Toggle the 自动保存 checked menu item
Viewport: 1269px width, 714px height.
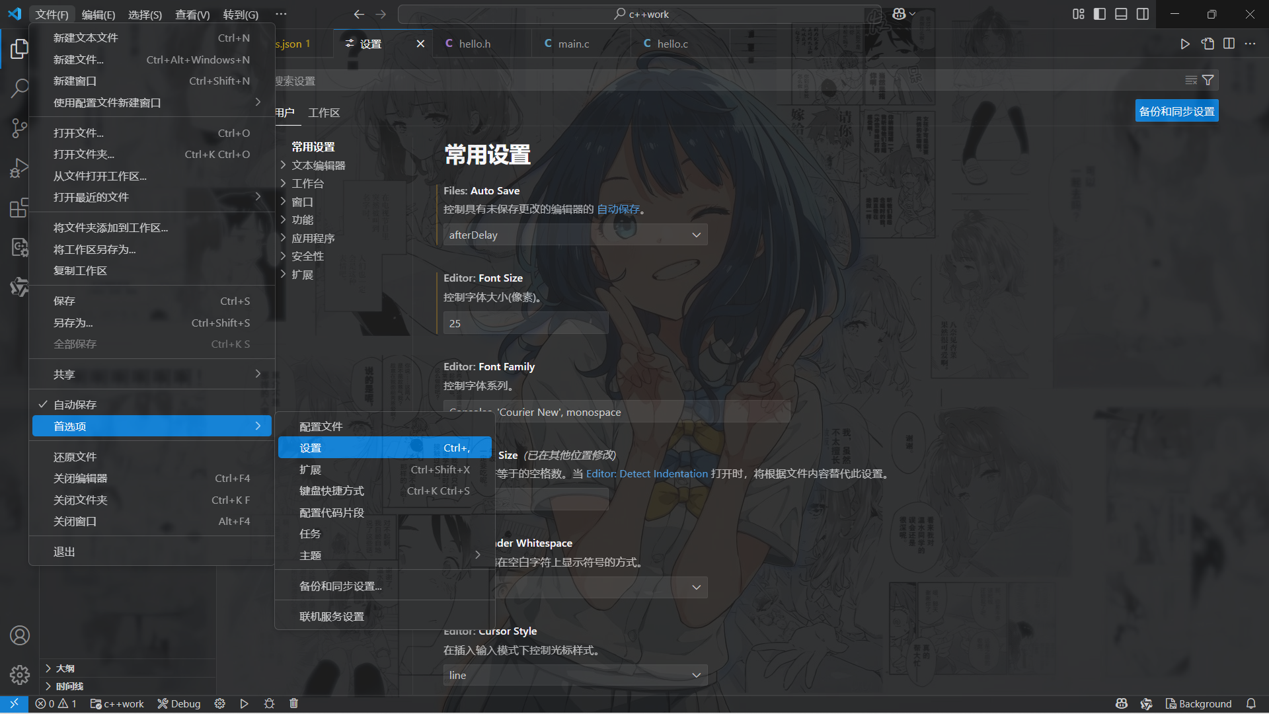pos(75,405)
